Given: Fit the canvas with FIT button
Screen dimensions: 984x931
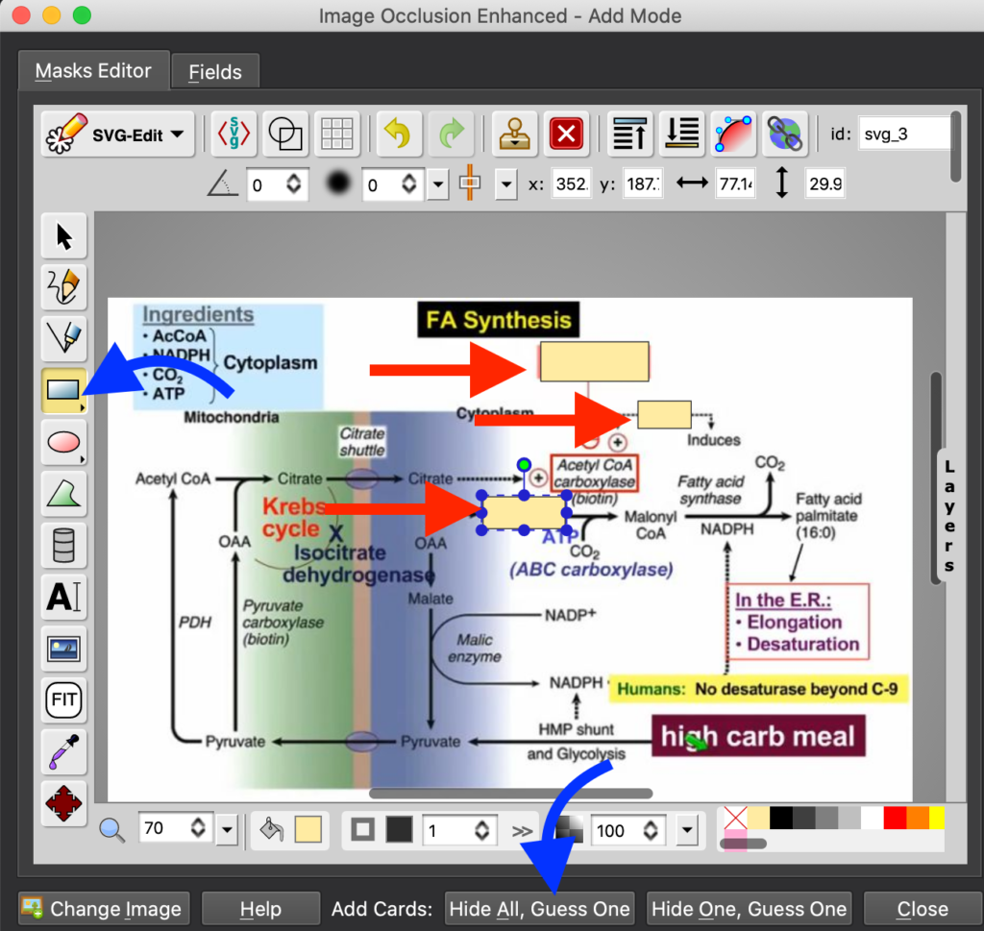Looking at the screenshot, I should click(x=64, y=699).
